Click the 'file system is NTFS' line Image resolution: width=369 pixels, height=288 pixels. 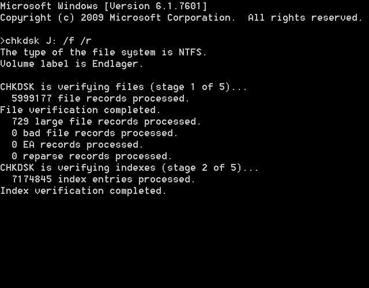[x=104, y=53]
